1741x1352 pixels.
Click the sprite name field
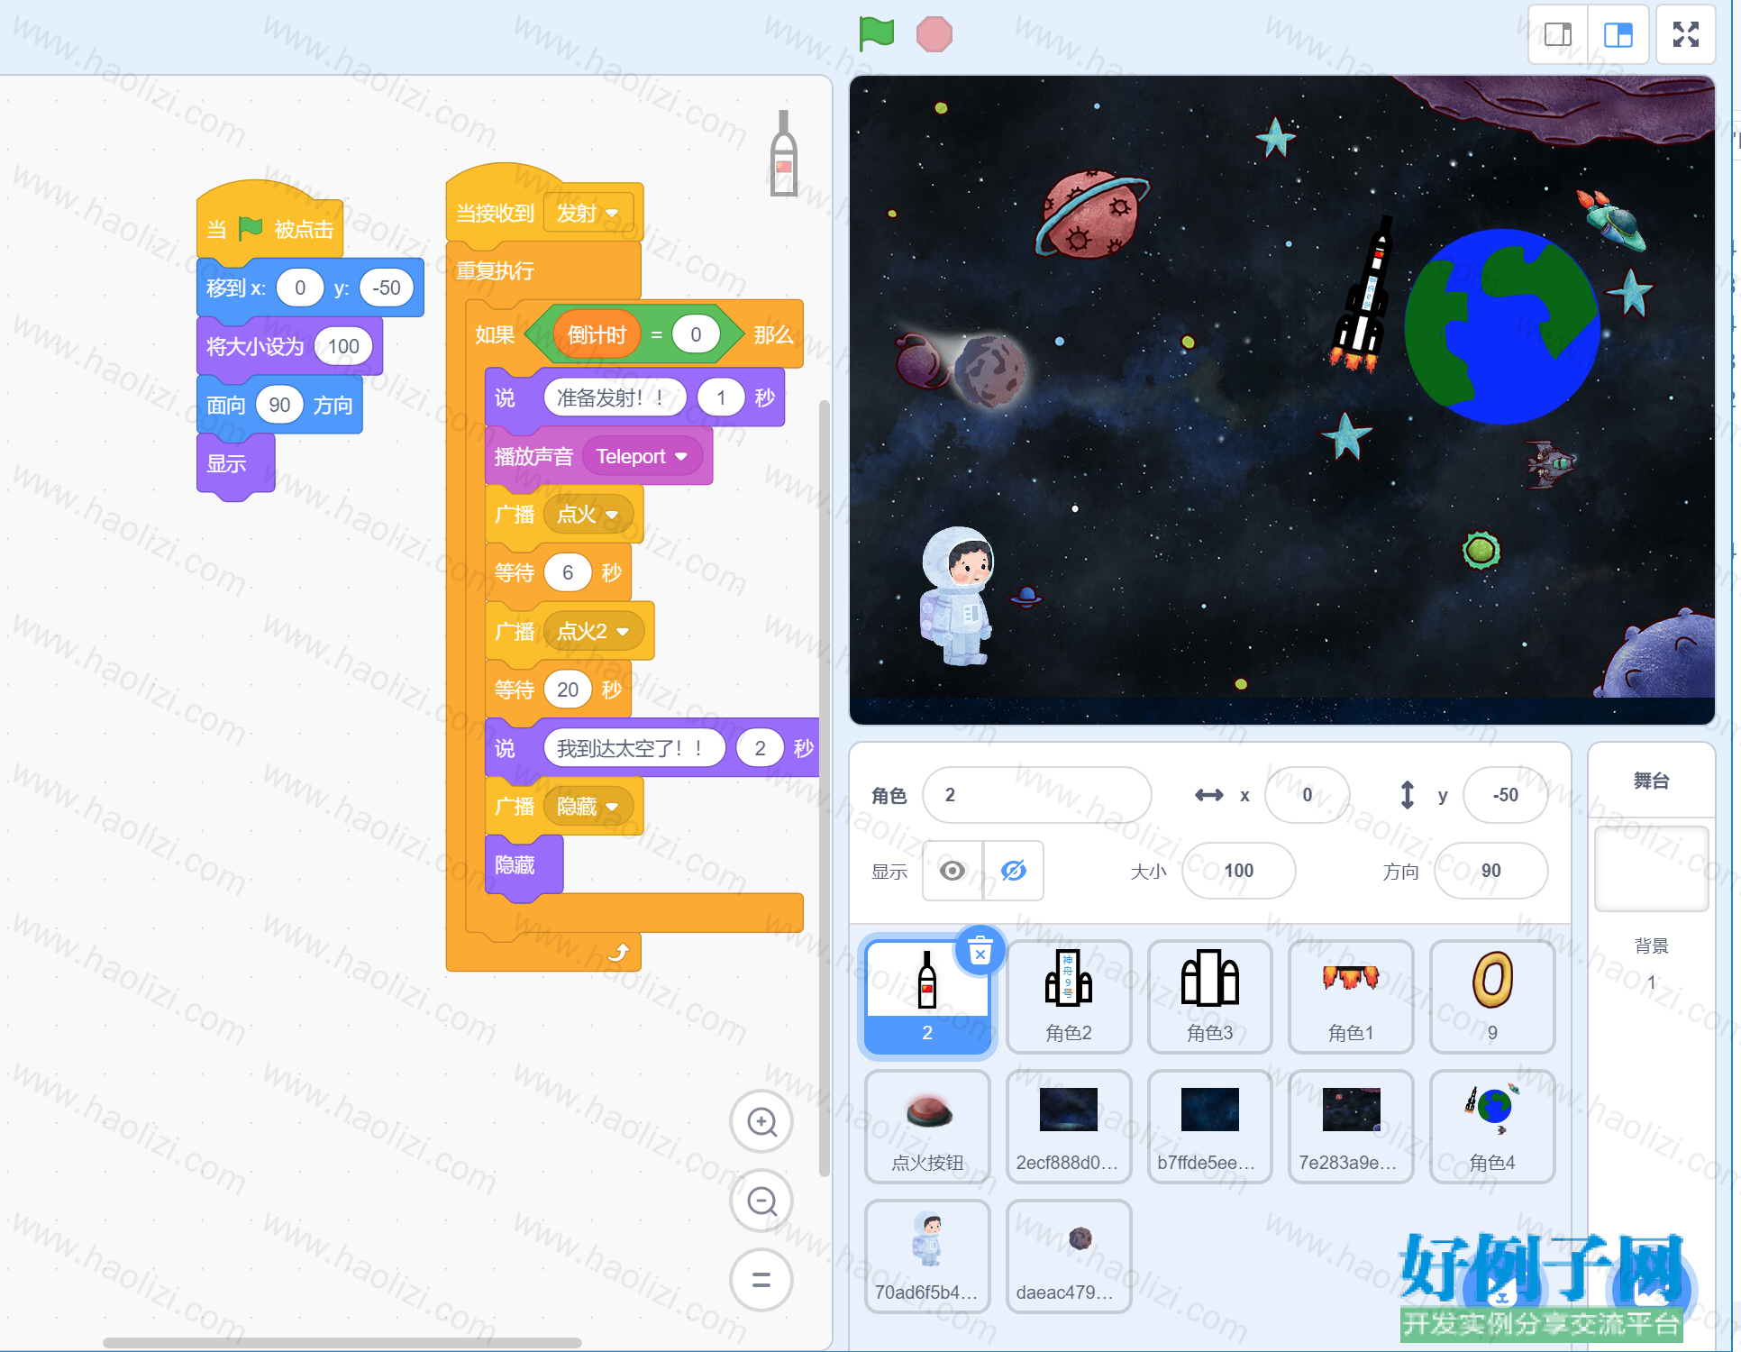tap(1037, 795)
